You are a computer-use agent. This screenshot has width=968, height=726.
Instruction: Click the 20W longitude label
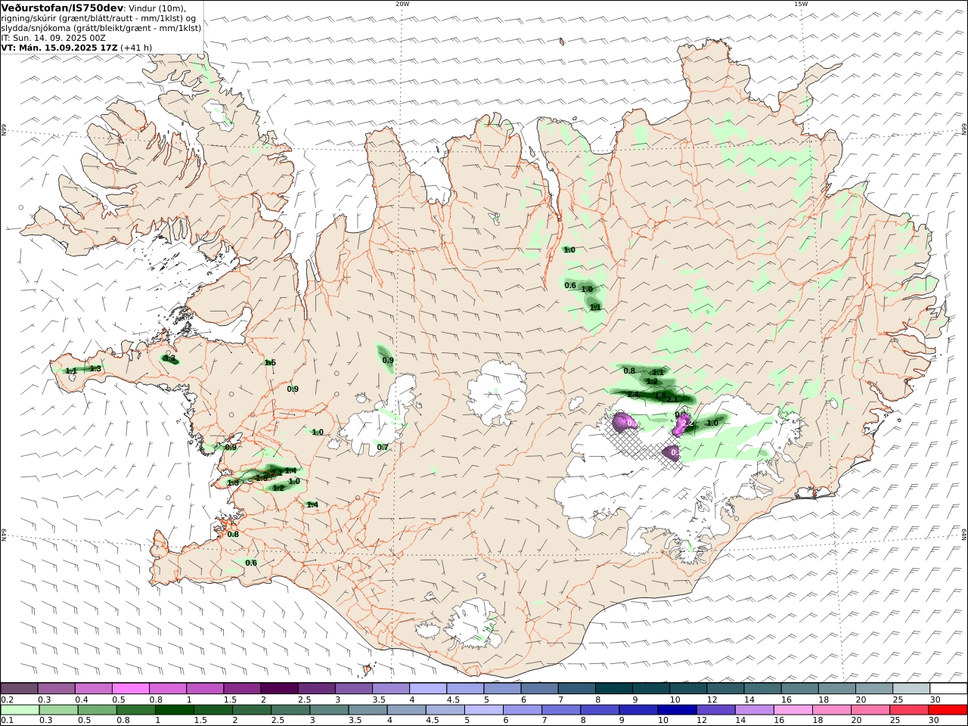pyautogui.click(x=402, y=4)
